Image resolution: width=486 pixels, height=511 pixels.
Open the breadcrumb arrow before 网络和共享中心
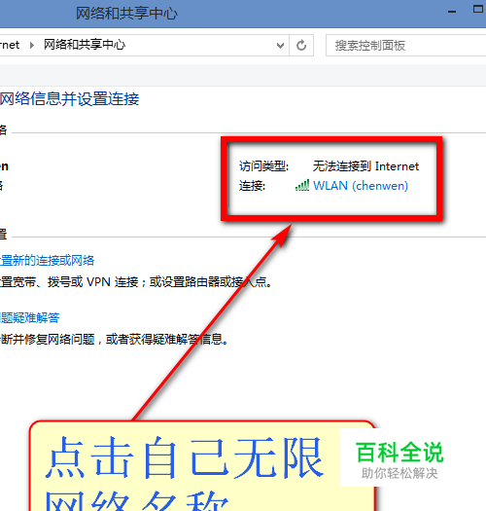(x=32, y=45)
